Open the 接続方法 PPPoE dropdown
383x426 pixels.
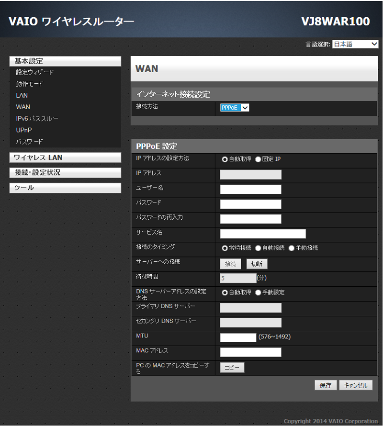click(235, 108)
